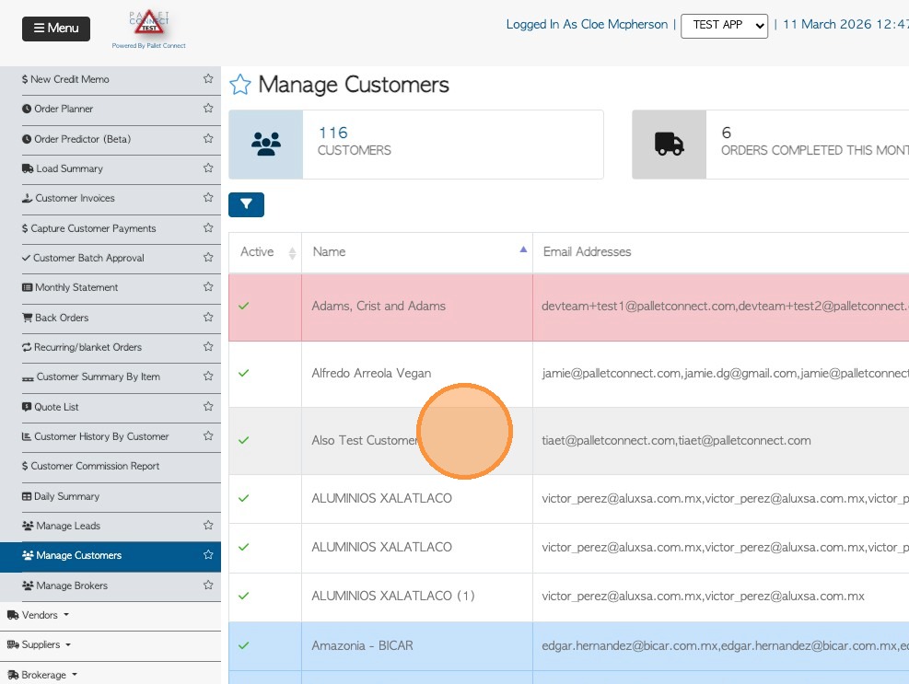Click active checkmark for Alfredo Arreola Vegan
The height and width of the screenshot is (684, 909).
click(244, 373)
